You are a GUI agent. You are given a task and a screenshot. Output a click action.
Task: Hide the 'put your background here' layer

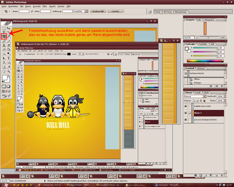click(186, 120)
